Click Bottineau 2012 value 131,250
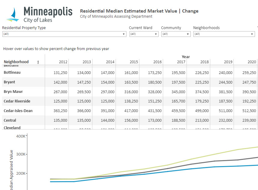Screen dimensions: 258x190 point(60,73)
